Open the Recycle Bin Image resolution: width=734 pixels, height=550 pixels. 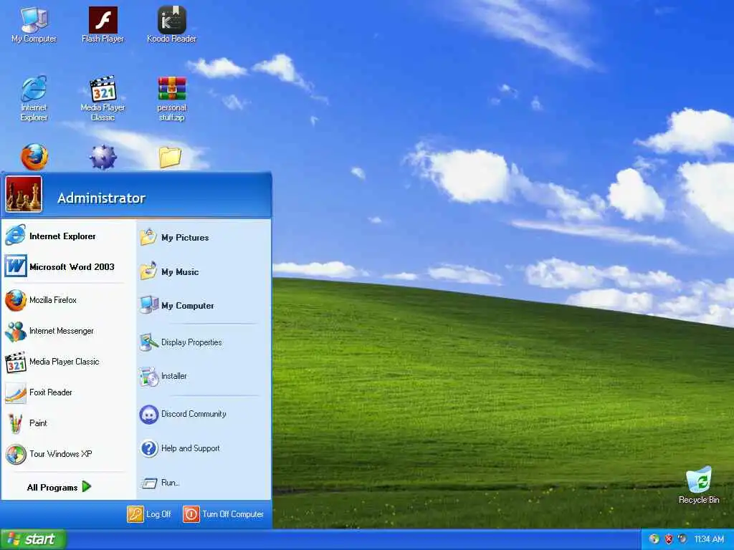click(699, 485)
